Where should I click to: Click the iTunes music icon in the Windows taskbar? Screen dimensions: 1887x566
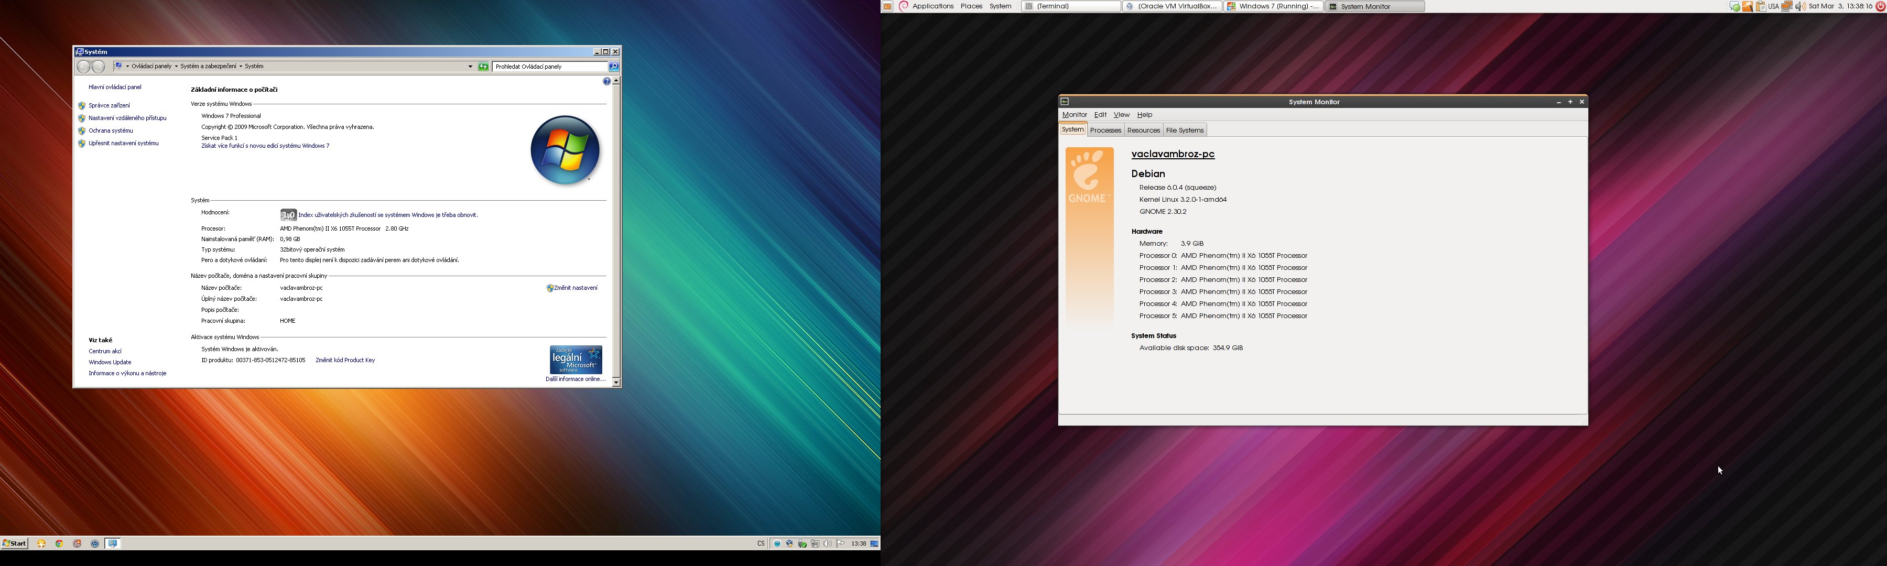coord(95,543)
